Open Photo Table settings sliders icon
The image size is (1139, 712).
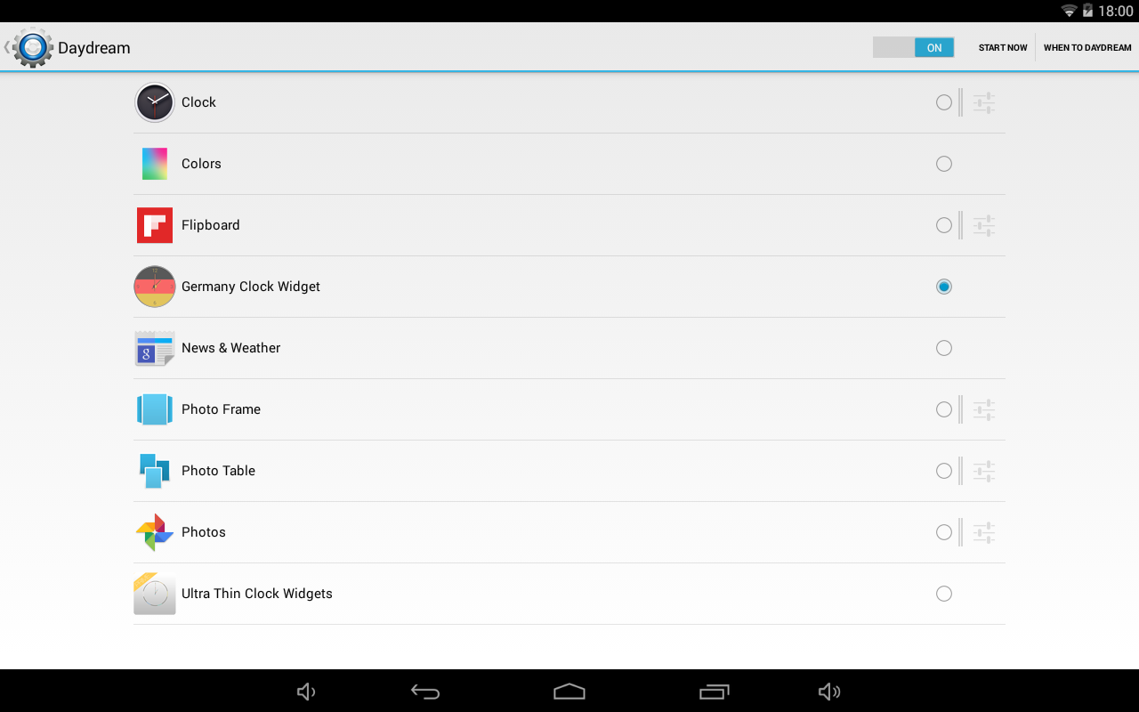point(983,471)
